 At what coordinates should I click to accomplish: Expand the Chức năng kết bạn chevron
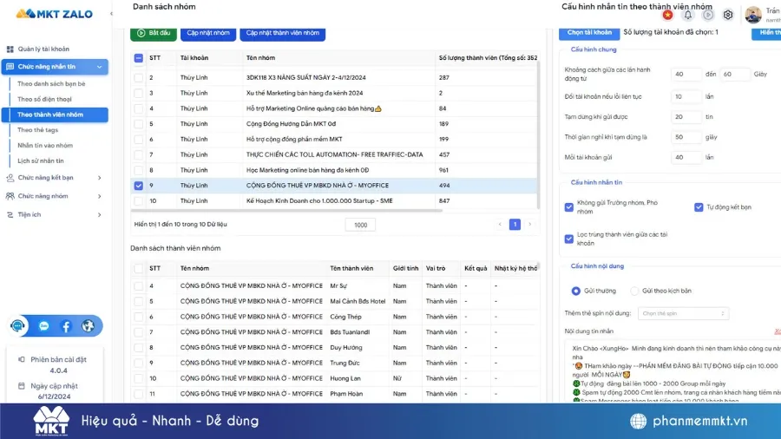tap(99, 178)
